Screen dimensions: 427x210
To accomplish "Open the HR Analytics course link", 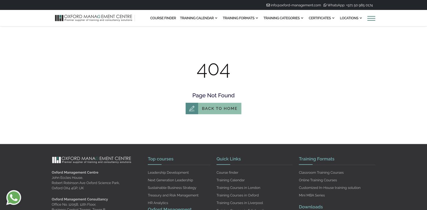I will point(158,203).
